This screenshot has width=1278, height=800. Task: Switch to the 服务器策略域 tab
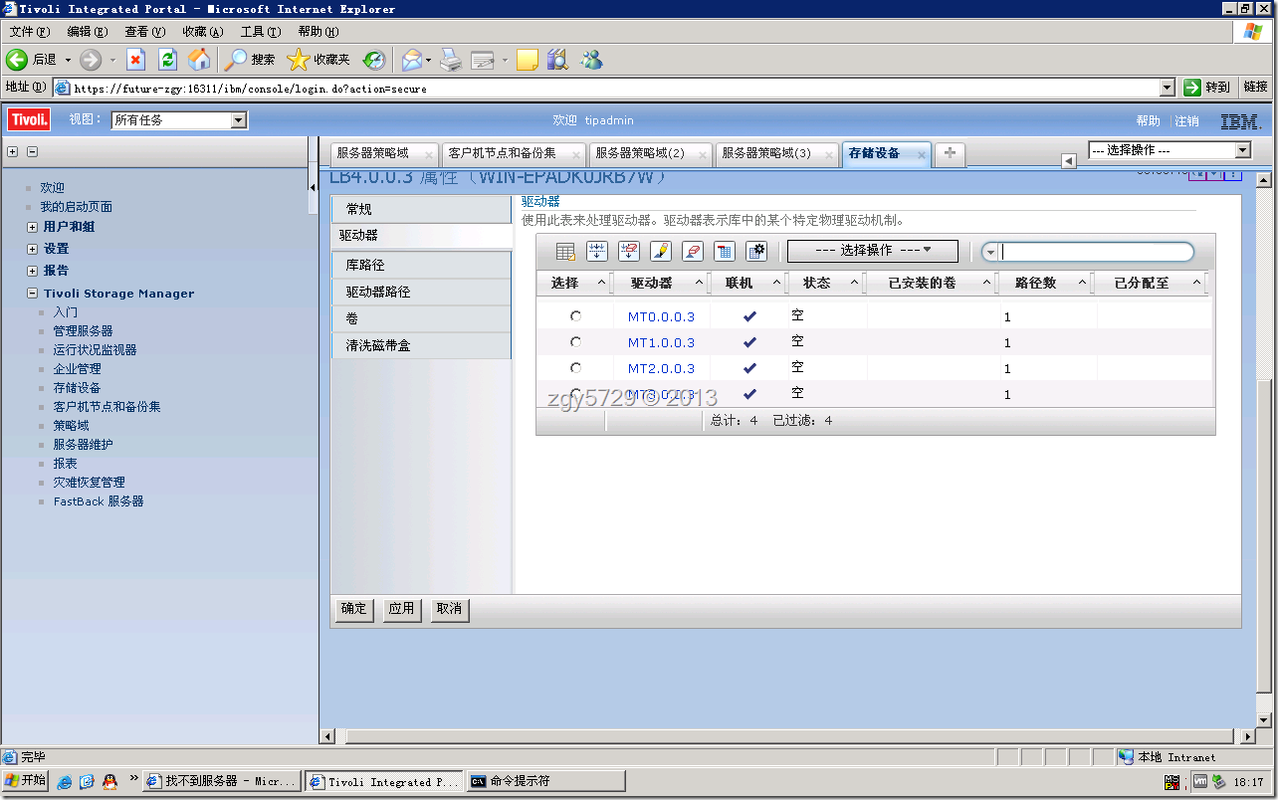pos(373,153)
